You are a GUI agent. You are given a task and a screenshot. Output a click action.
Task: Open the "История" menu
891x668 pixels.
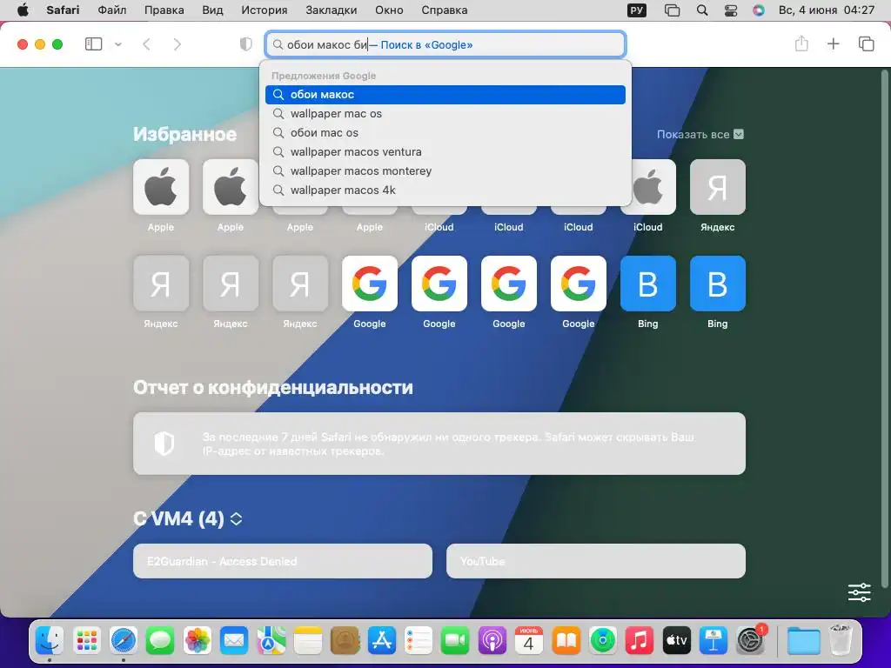[265, 10]
